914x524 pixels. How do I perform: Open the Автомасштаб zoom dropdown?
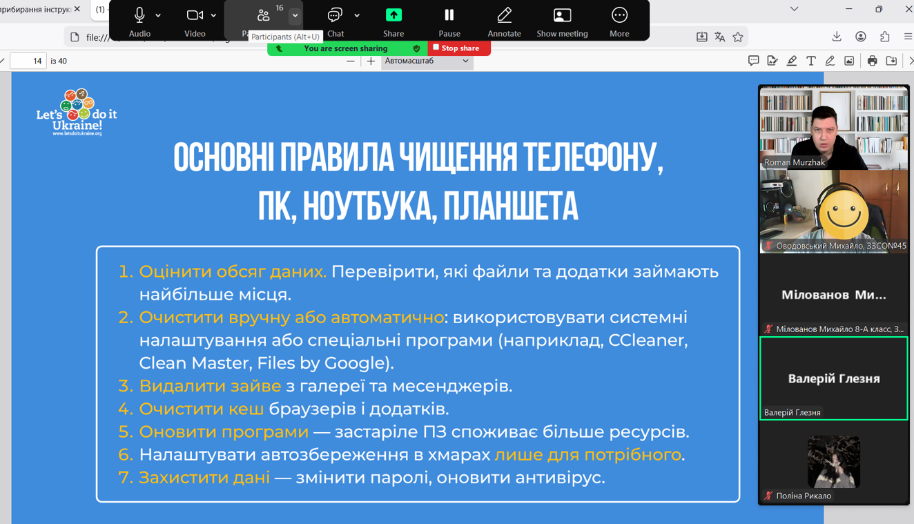[427, 61]
